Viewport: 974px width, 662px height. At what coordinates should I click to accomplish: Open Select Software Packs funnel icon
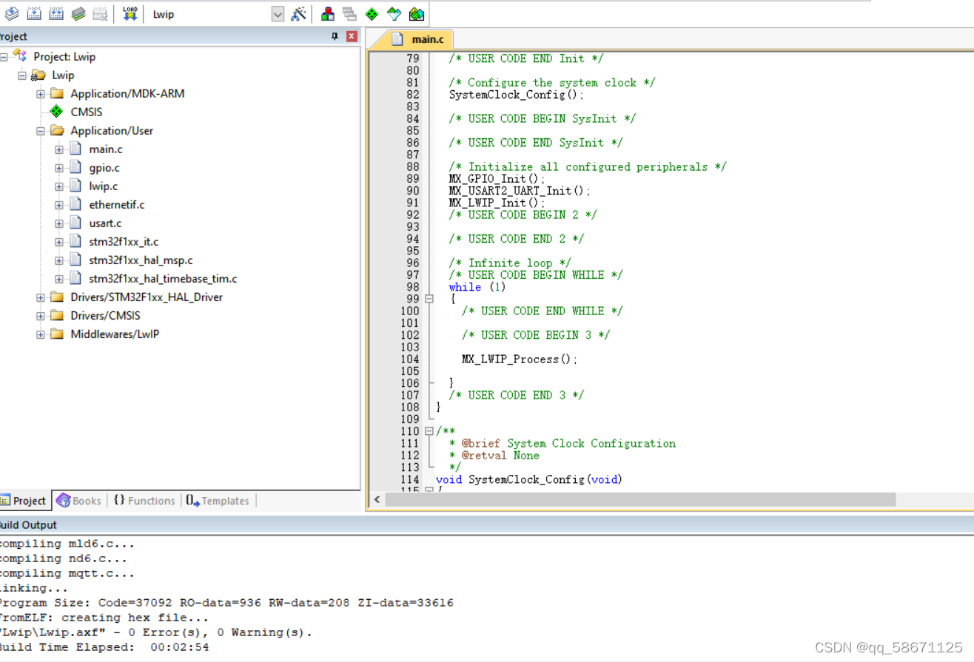click(394, 13)
